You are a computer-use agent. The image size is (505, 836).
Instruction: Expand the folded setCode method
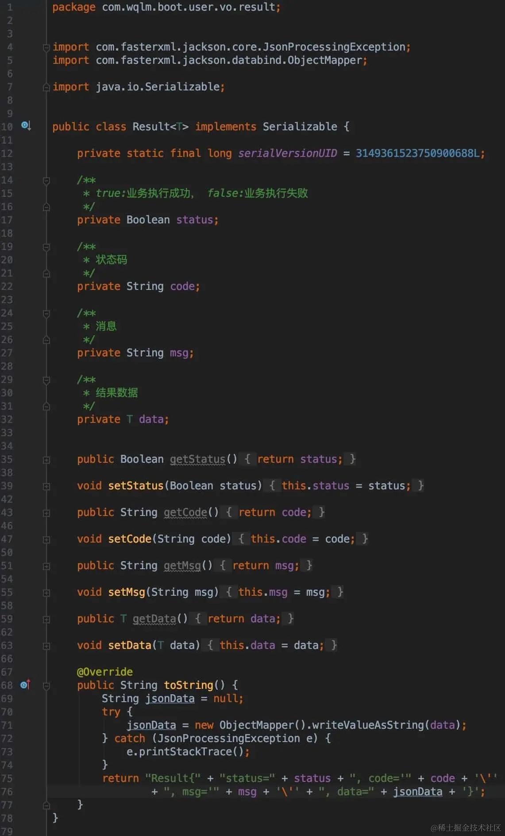[x=46, y=539]
